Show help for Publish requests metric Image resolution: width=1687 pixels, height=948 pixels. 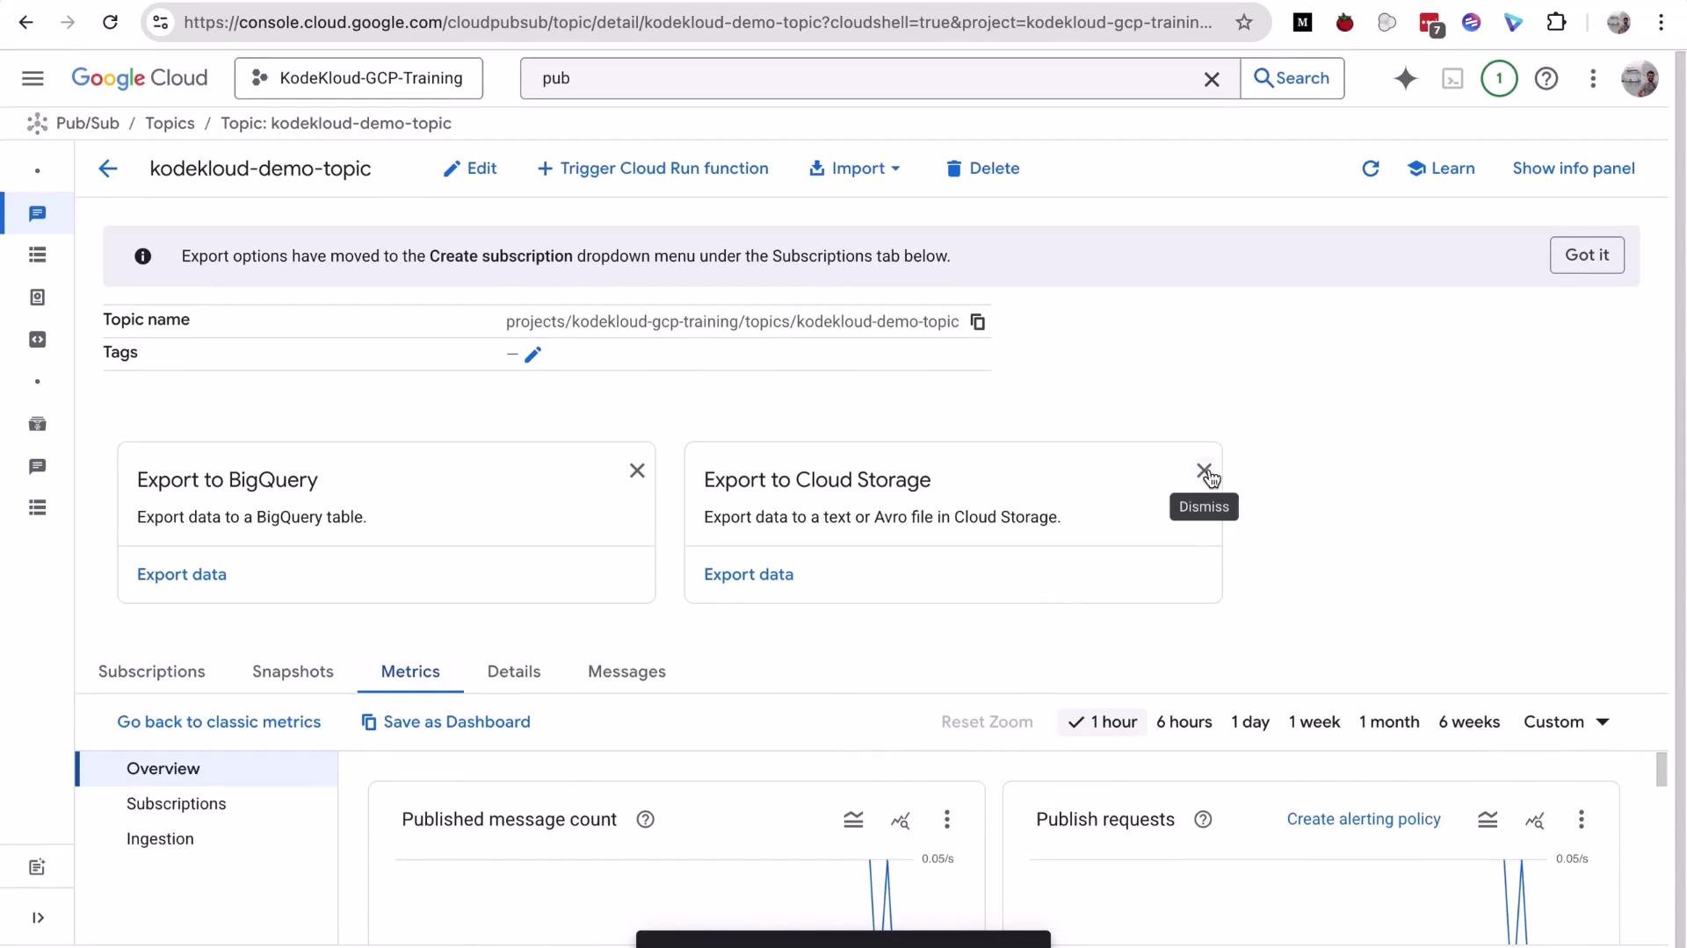tap(1203, 820)
